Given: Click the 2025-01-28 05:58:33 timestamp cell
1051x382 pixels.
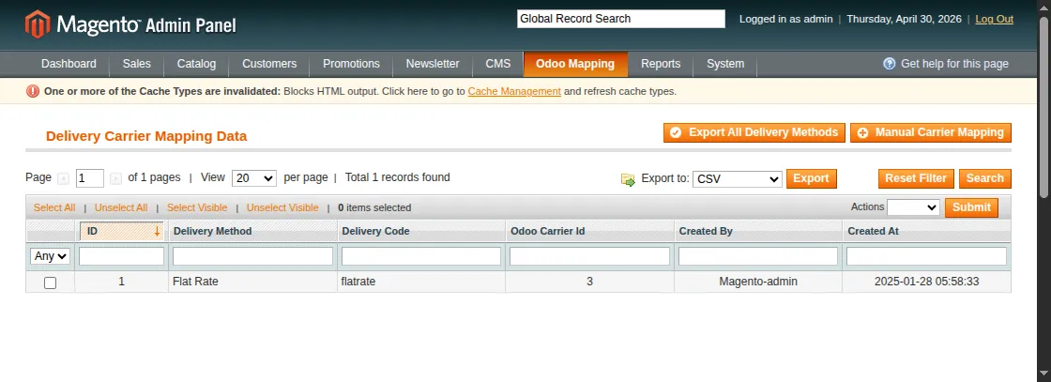Looking at the screenshot, I should coord(926,283).
